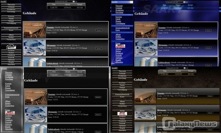Open Titanmine thumbnail image in silver skin

coord(36,97)
